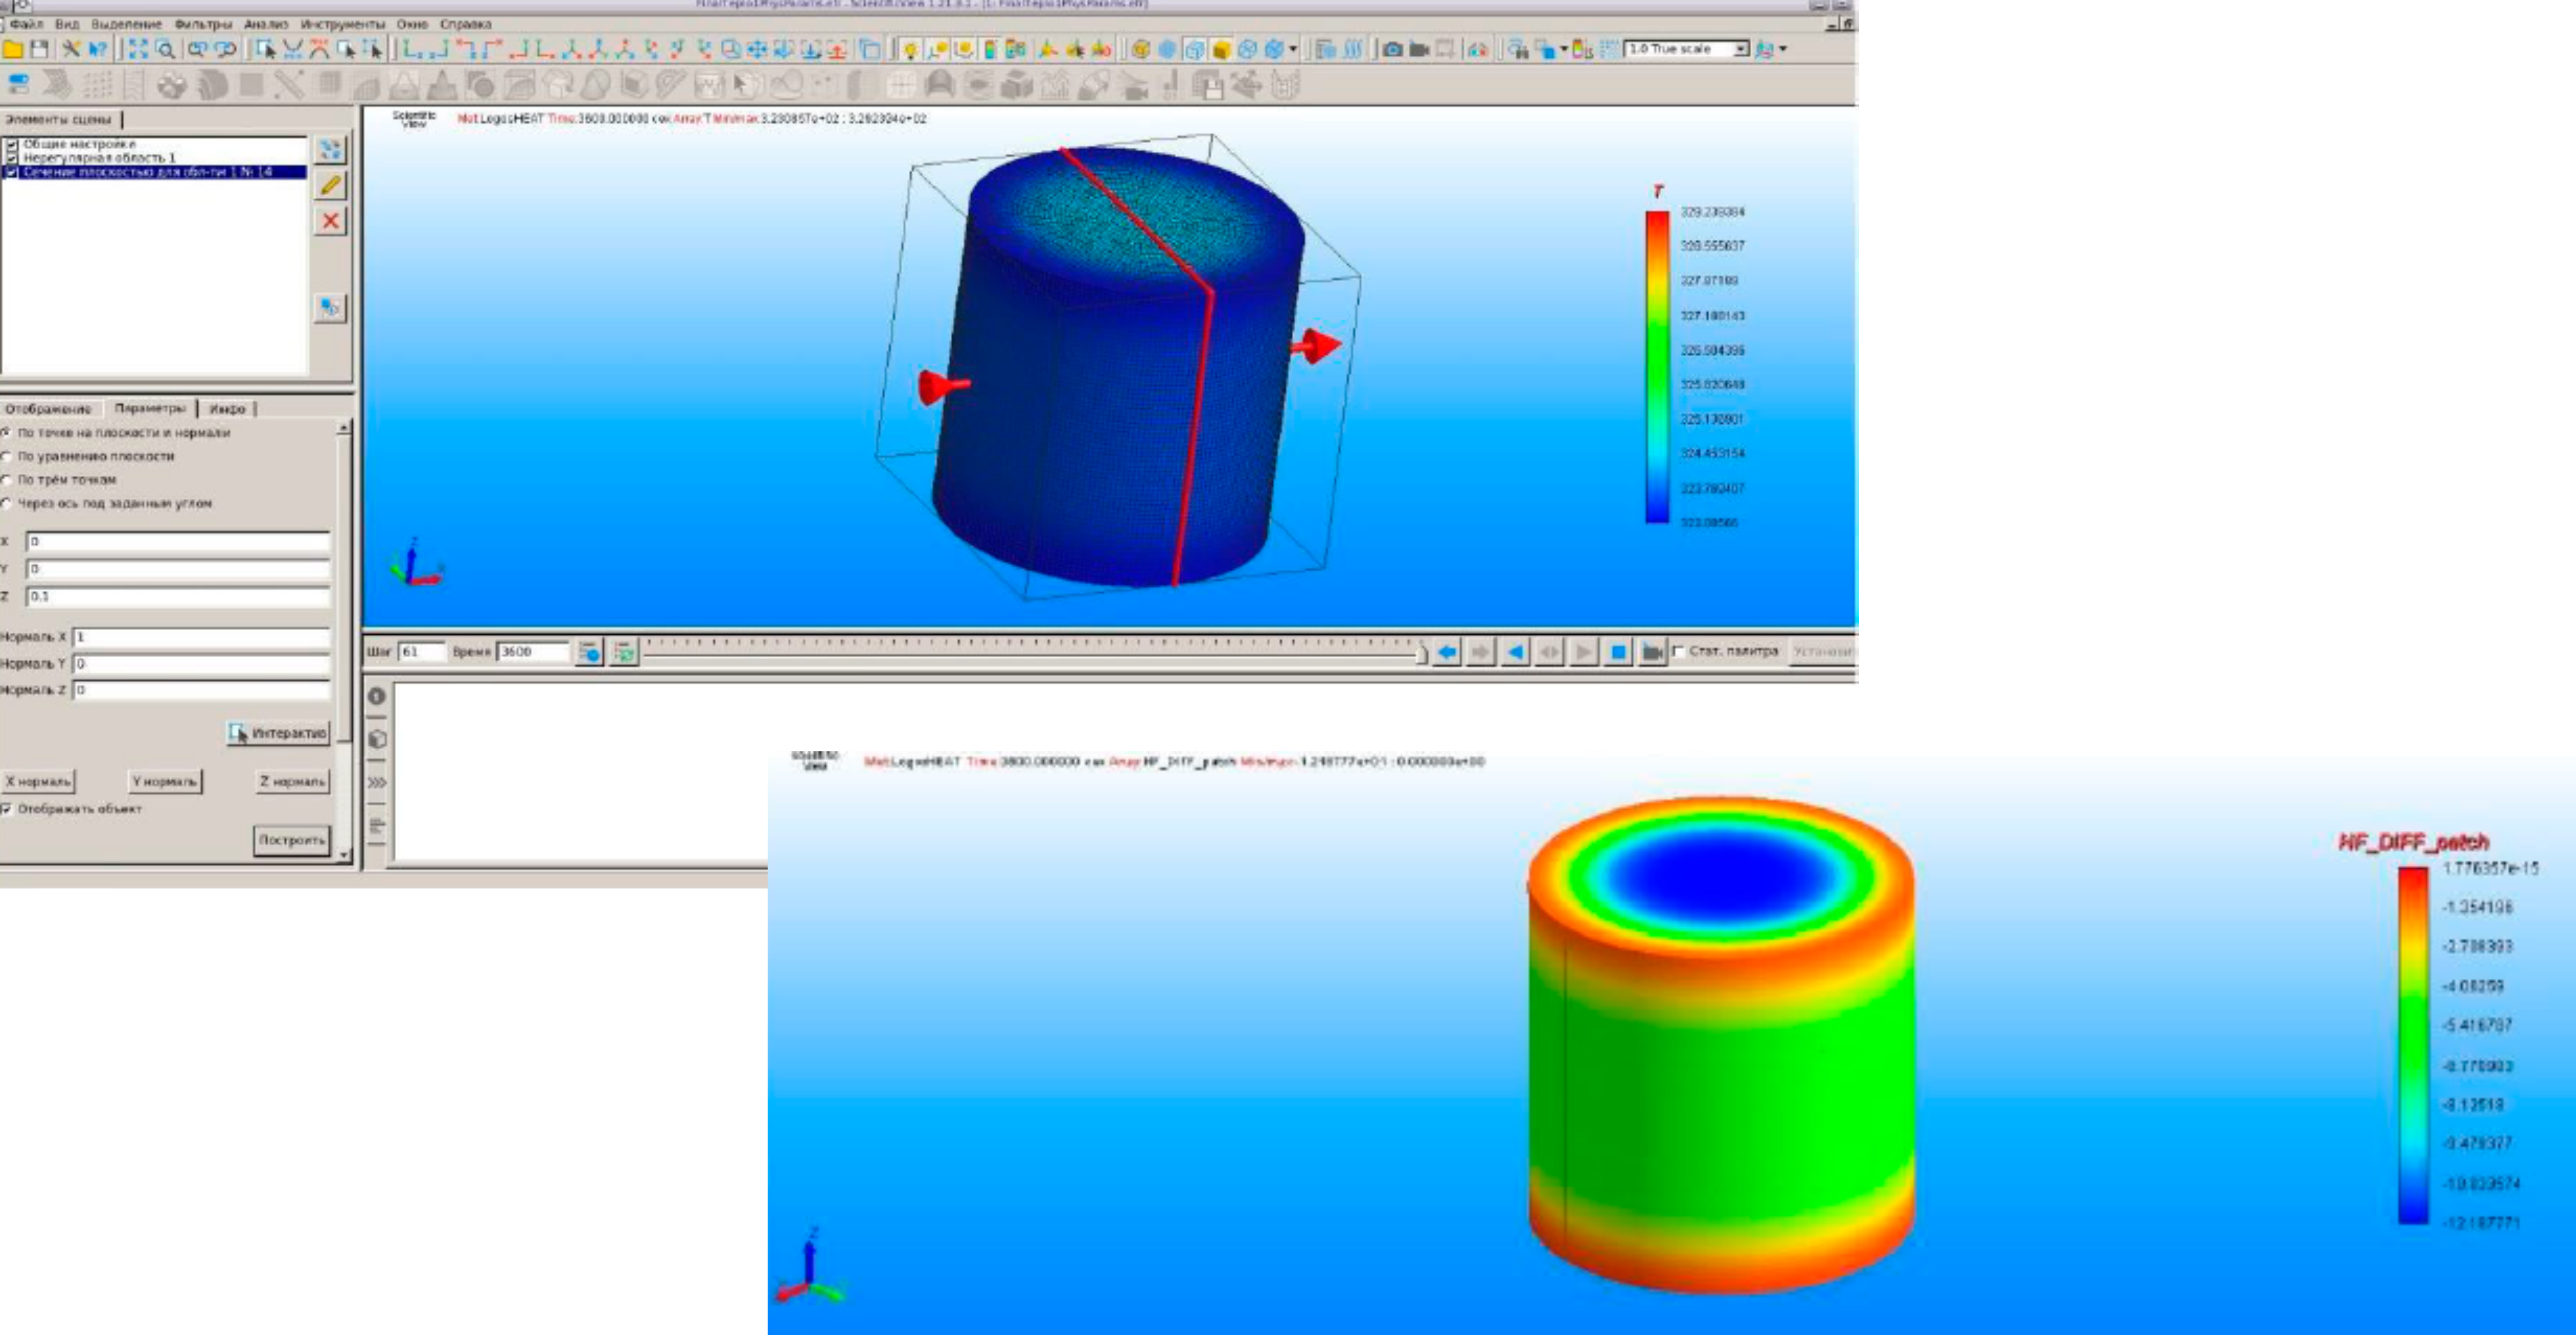
Task: Click the open folder icon in toolbar
Action: click(x=13, y=49)
